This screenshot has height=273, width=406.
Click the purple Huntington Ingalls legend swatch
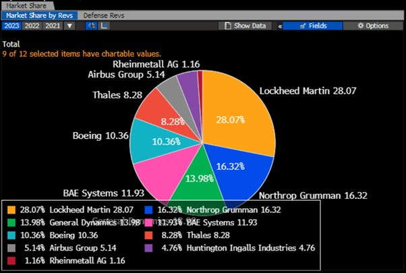click(x=148, y=248)
